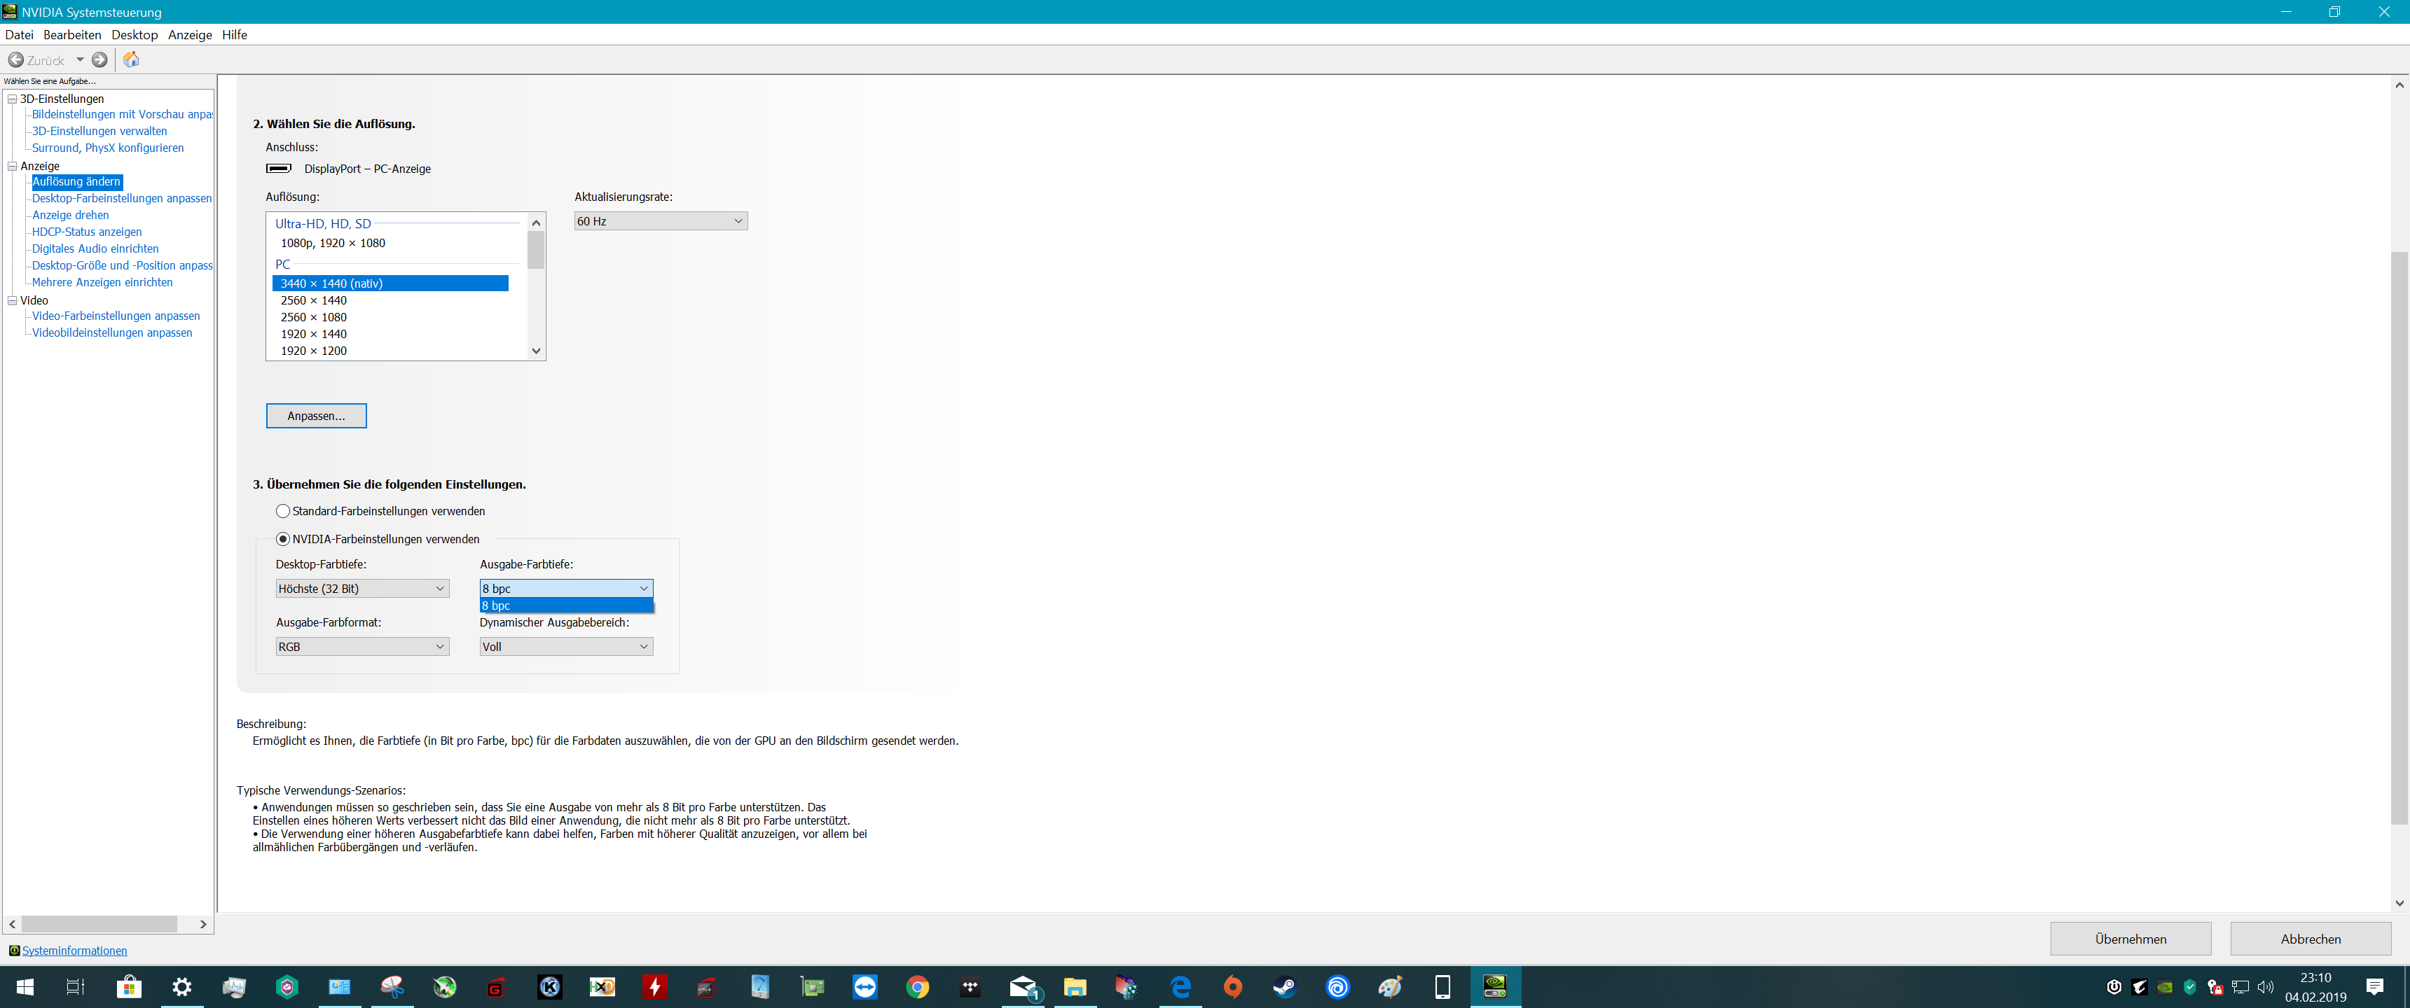Select Standard-Farbeinstellungen verwenden radio button
This screenshot has height=1008, width=2410.
pyautogui.click(x=282, y=512)
